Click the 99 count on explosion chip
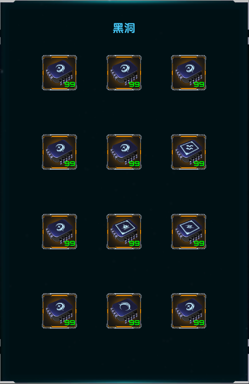This screenshot has height=384, width=249. [134, 243]
